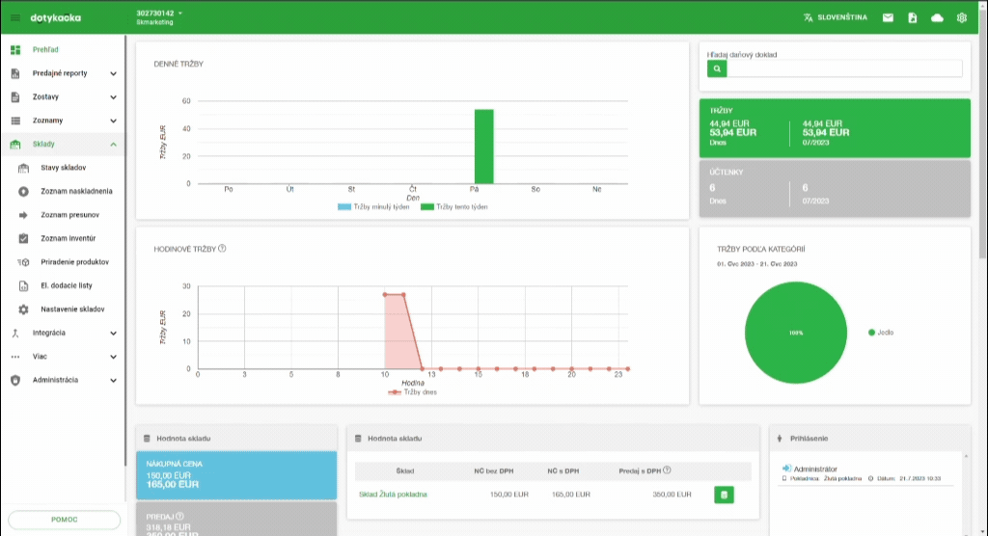Click the Zoznam naskladnenia icon
The height and width of the screenshot is (536, 988).
pyautogui.click(x=23, y=192)
